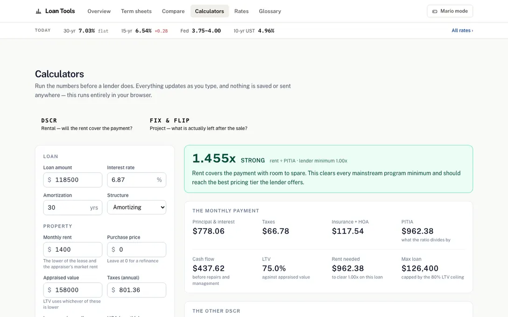The height and width of the screenshot is (317, 508).
Task: Focus the Loan amount field
Action: coord(72,180)
